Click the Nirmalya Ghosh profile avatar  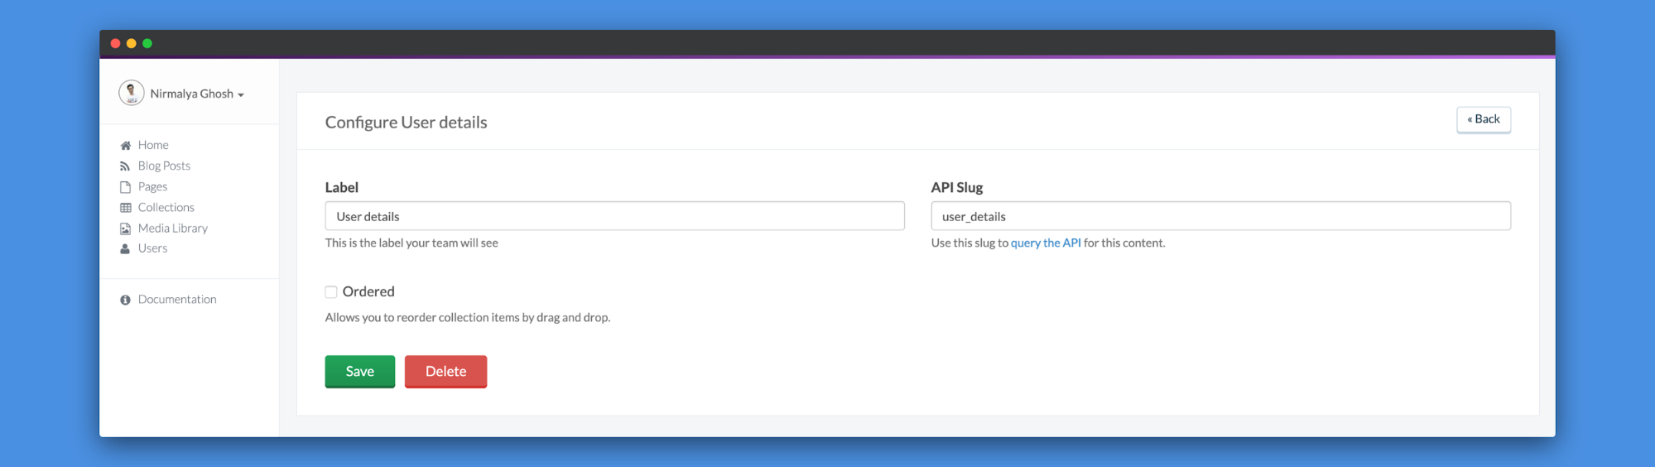pos(132,93)
